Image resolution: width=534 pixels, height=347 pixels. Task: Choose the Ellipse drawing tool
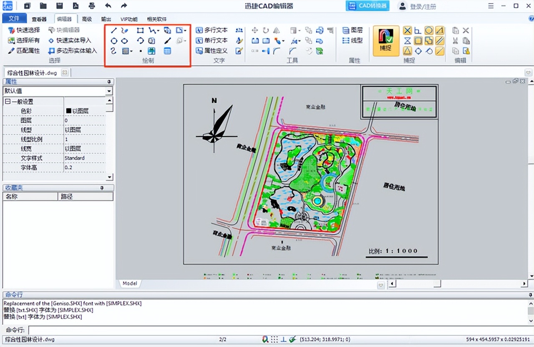pyautogui.click(x=124, y=41)
